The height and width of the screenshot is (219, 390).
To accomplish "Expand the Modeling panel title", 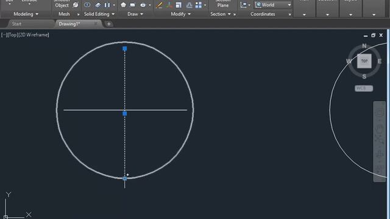I will (26, 14).
